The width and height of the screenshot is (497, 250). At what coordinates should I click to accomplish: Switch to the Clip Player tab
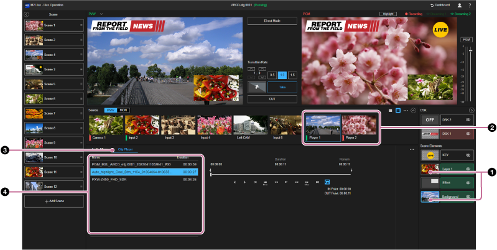click(125, 150)
